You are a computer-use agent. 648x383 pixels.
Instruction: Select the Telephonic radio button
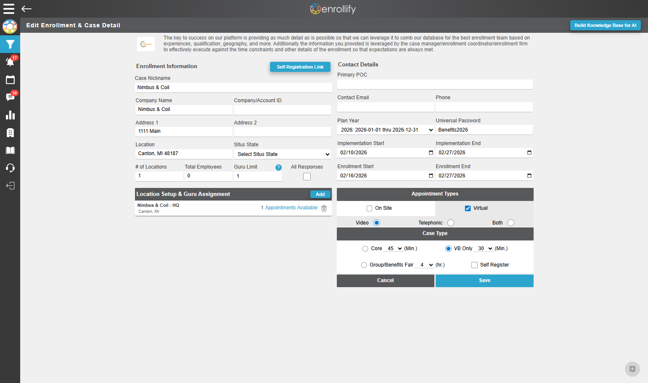(x=451, y=223)
